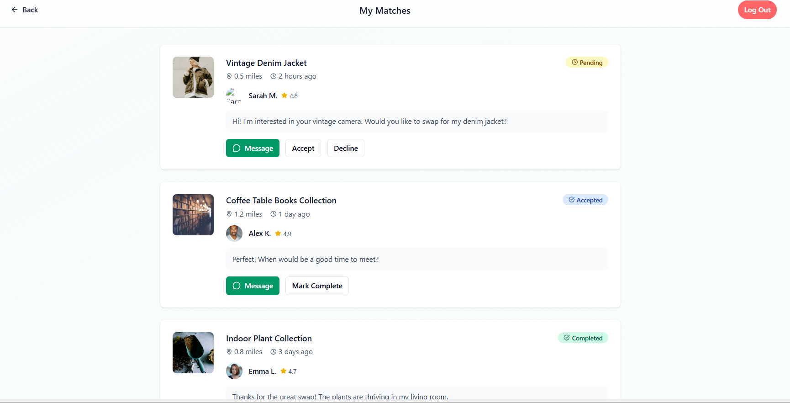Decline the Vintage Denim Jacket swap
Viewport: 790px width, 403px height.
coord(346,148)
